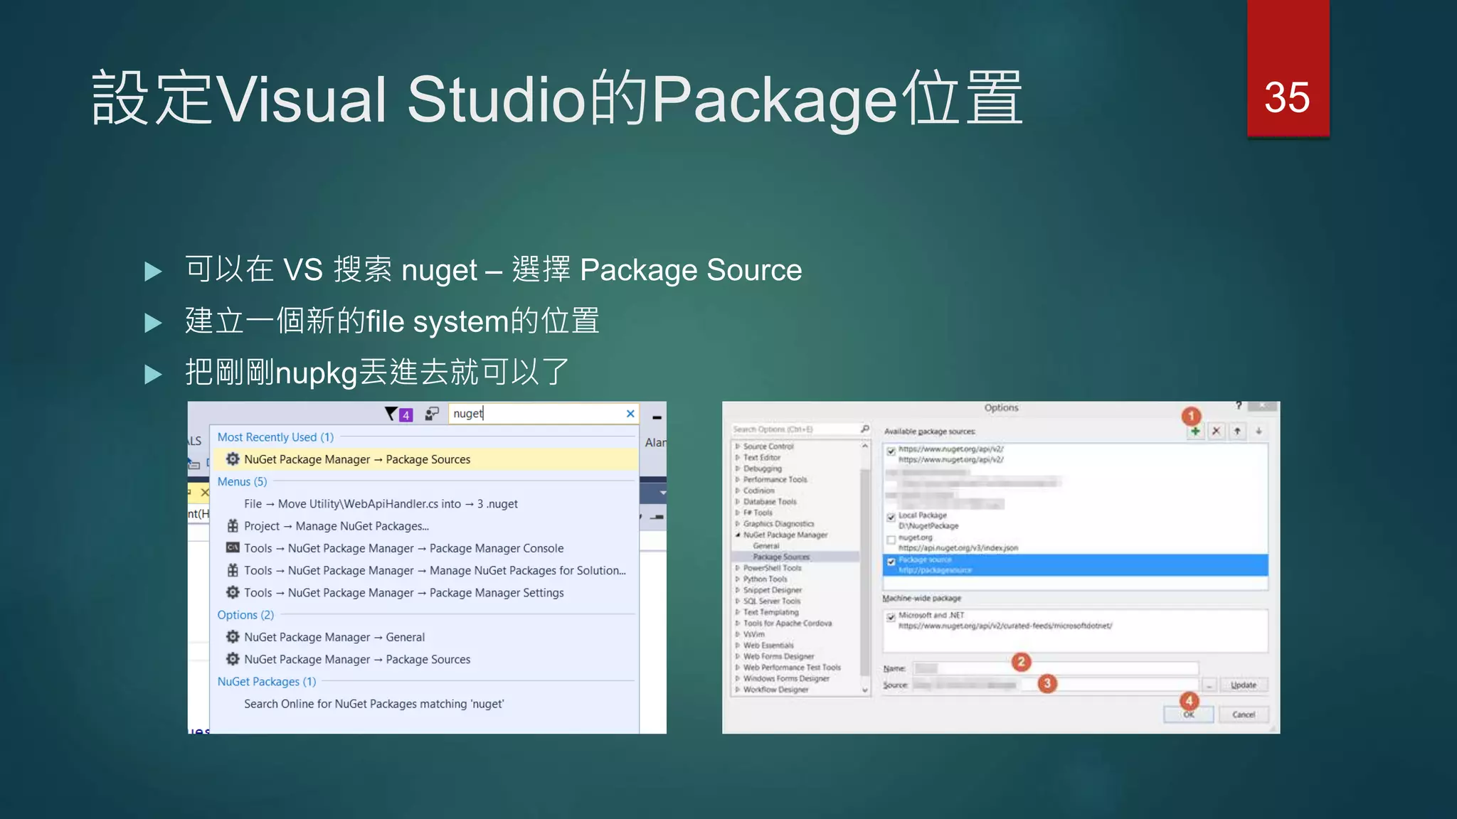Expand the PowerShell Tools tree node
The image size is (1457, 819).
coord(738,568)
